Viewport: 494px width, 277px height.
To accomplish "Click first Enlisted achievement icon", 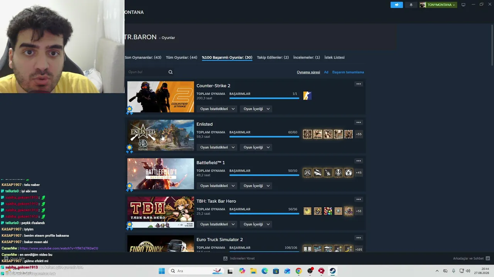I will pyautogui.click(x=307, y=134).
